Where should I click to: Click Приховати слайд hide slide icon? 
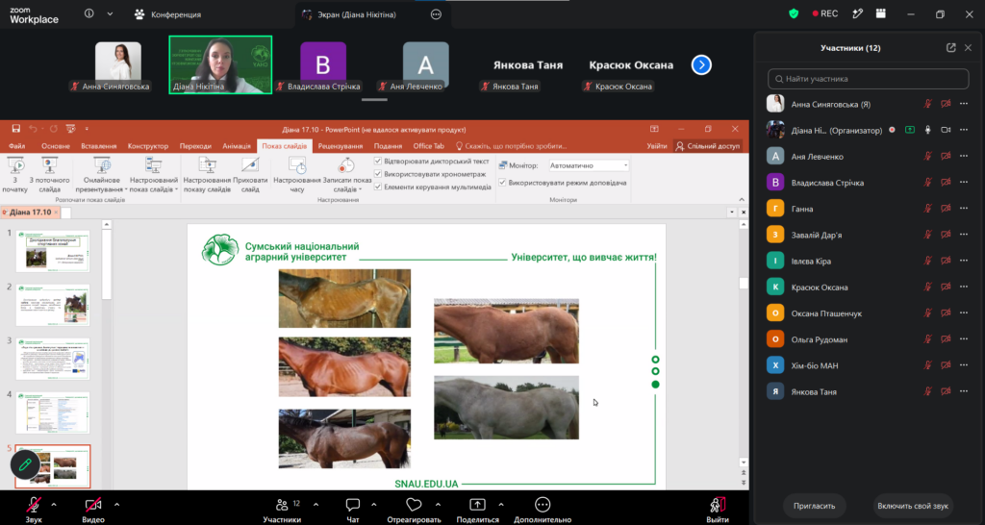(250, 175)
